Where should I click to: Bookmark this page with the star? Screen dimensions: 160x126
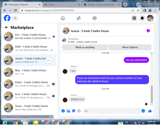pyautogui.click(x=138, y=10)
